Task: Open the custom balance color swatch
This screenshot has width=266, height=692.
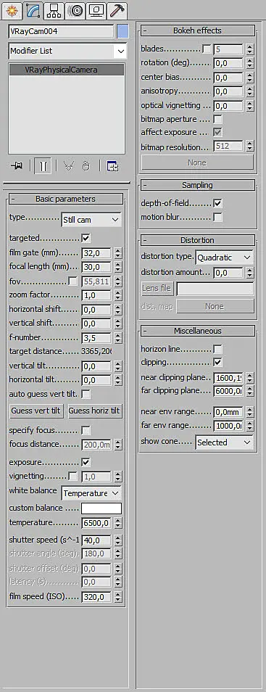Action: click(x=101, y=508)
